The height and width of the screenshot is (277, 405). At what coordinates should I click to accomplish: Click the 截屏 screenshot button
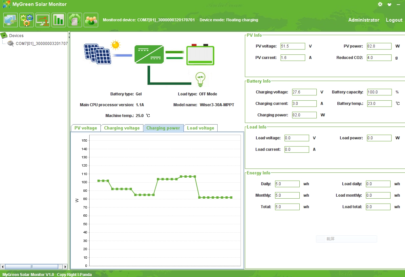click(x=346, y=239)
